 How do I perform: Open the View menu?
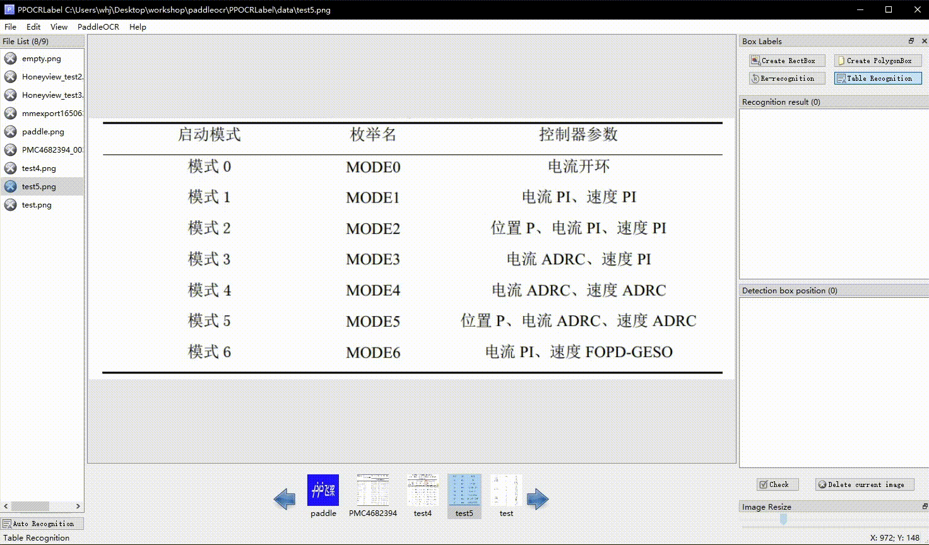[x=58, y=26]
